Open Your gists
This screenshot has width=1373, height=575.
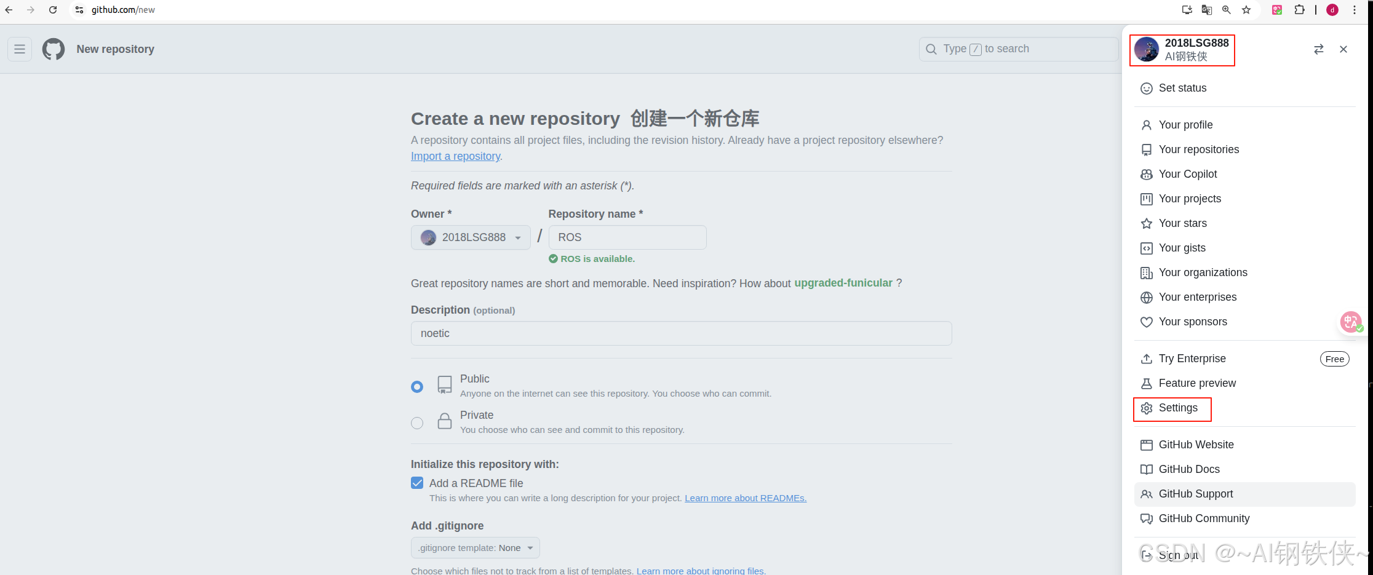[x=1245, y=248]
